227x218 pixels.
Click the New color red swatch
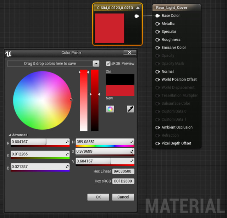pyautogui.click(x=120, y=91)
